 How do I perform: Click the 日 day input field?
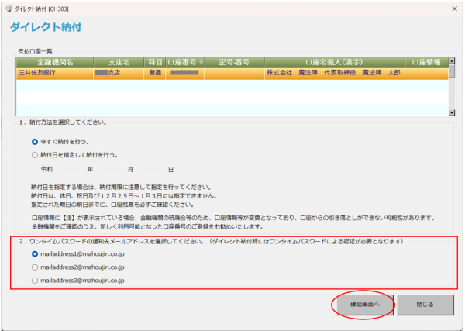(x=152, y=169)
